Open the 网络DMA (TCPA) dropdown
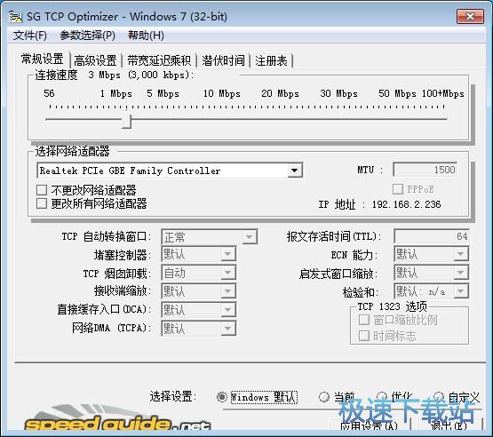The image size is (493, 437). coord(199,329)
